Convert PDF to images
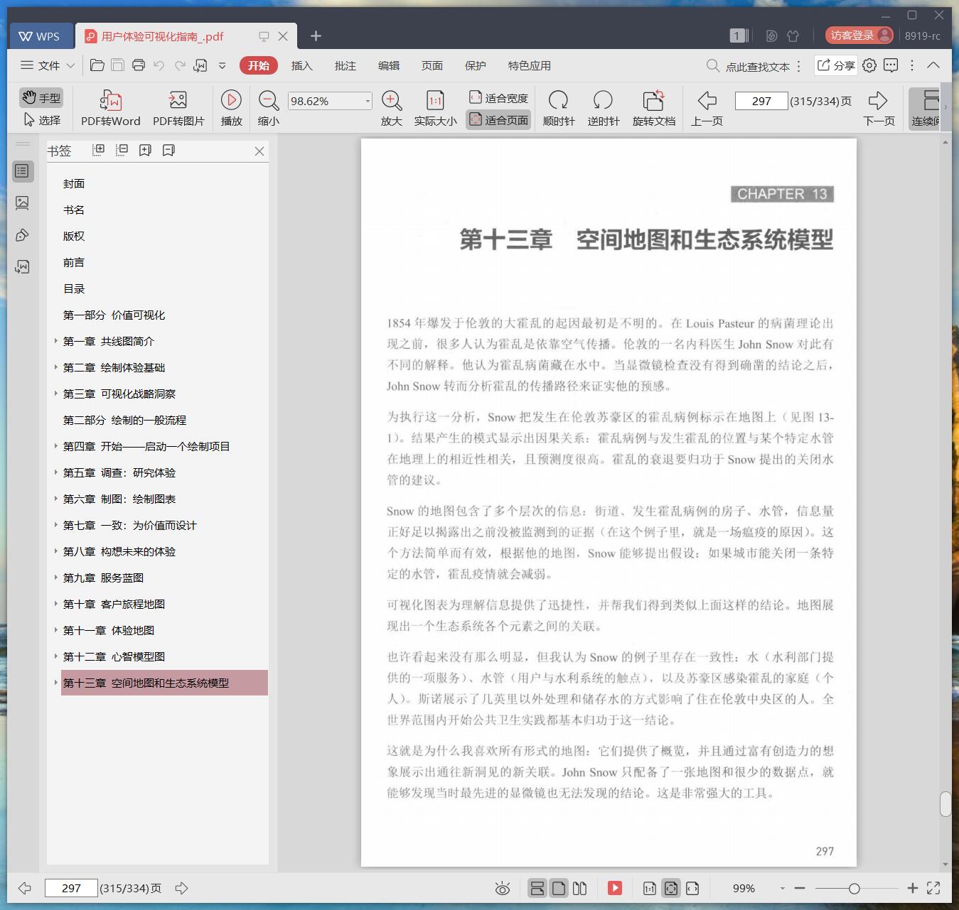 [178, 108]
